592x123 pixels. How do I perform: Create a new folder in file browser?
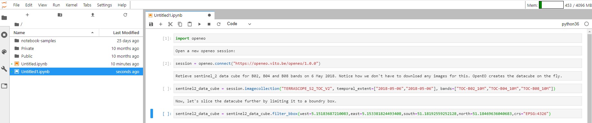60,15
